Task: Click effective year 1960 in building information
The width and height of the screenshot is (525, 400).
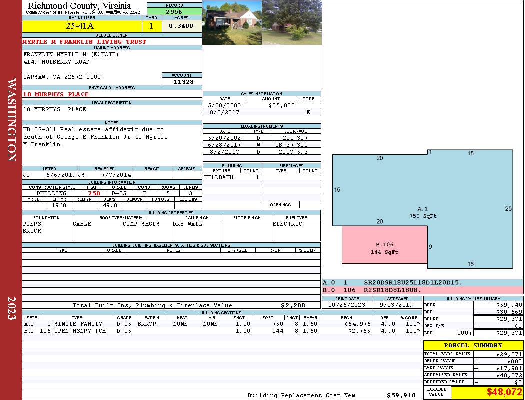Action: 59,205
